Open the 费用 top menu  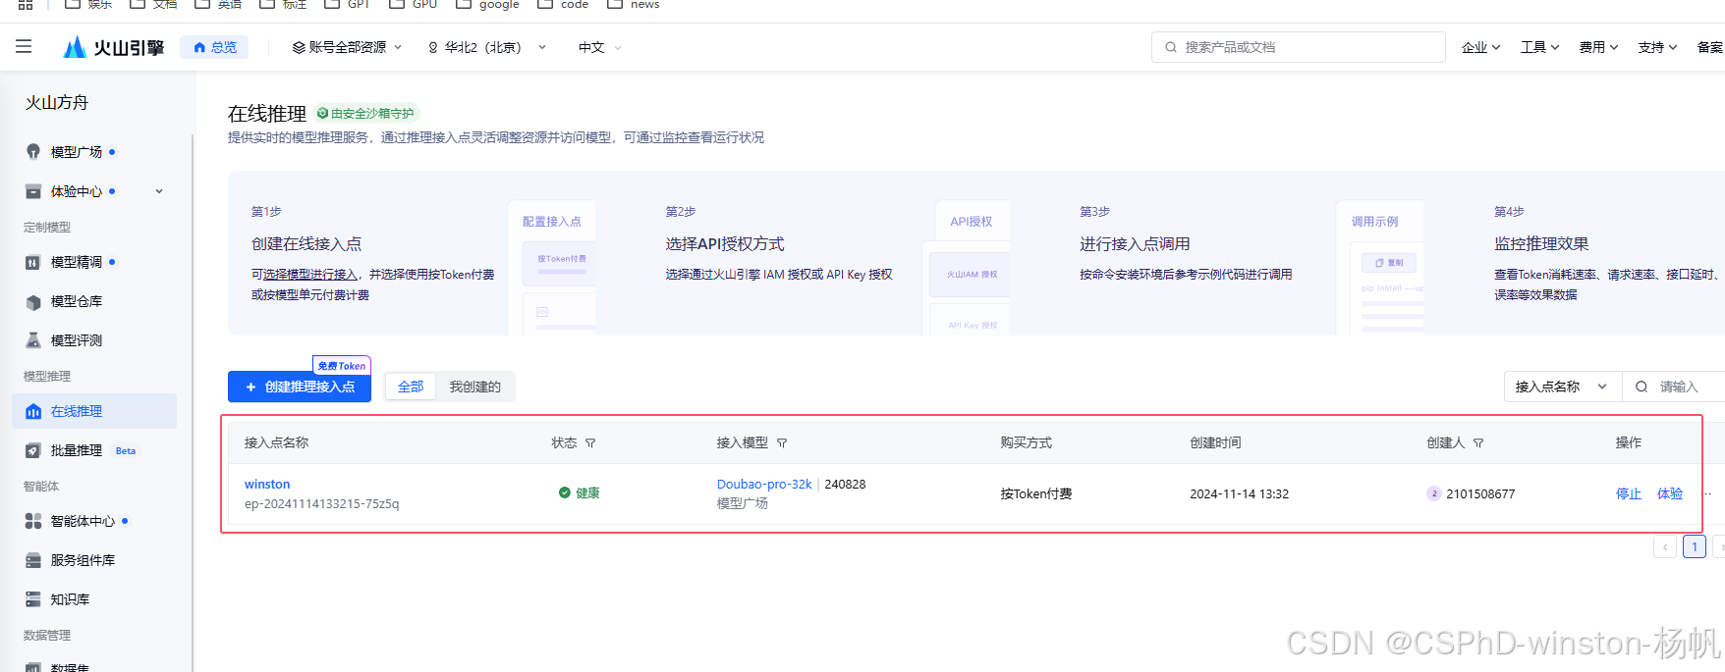coord(1598,47)
